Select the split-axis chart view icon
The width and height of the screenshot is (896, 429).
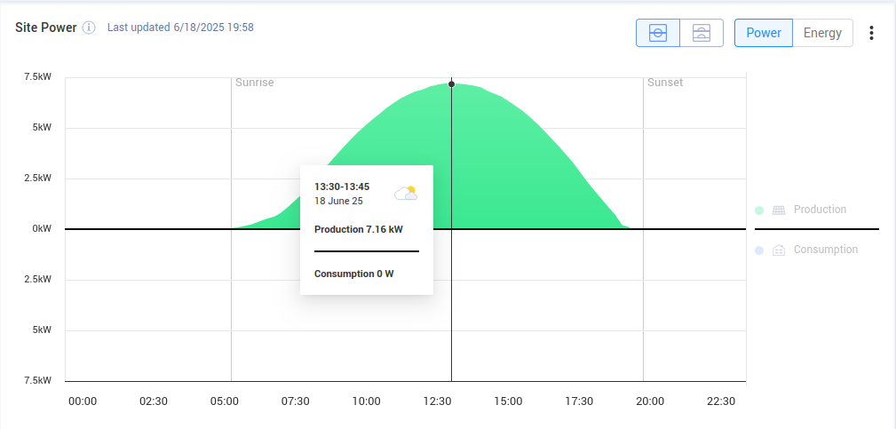702,33
